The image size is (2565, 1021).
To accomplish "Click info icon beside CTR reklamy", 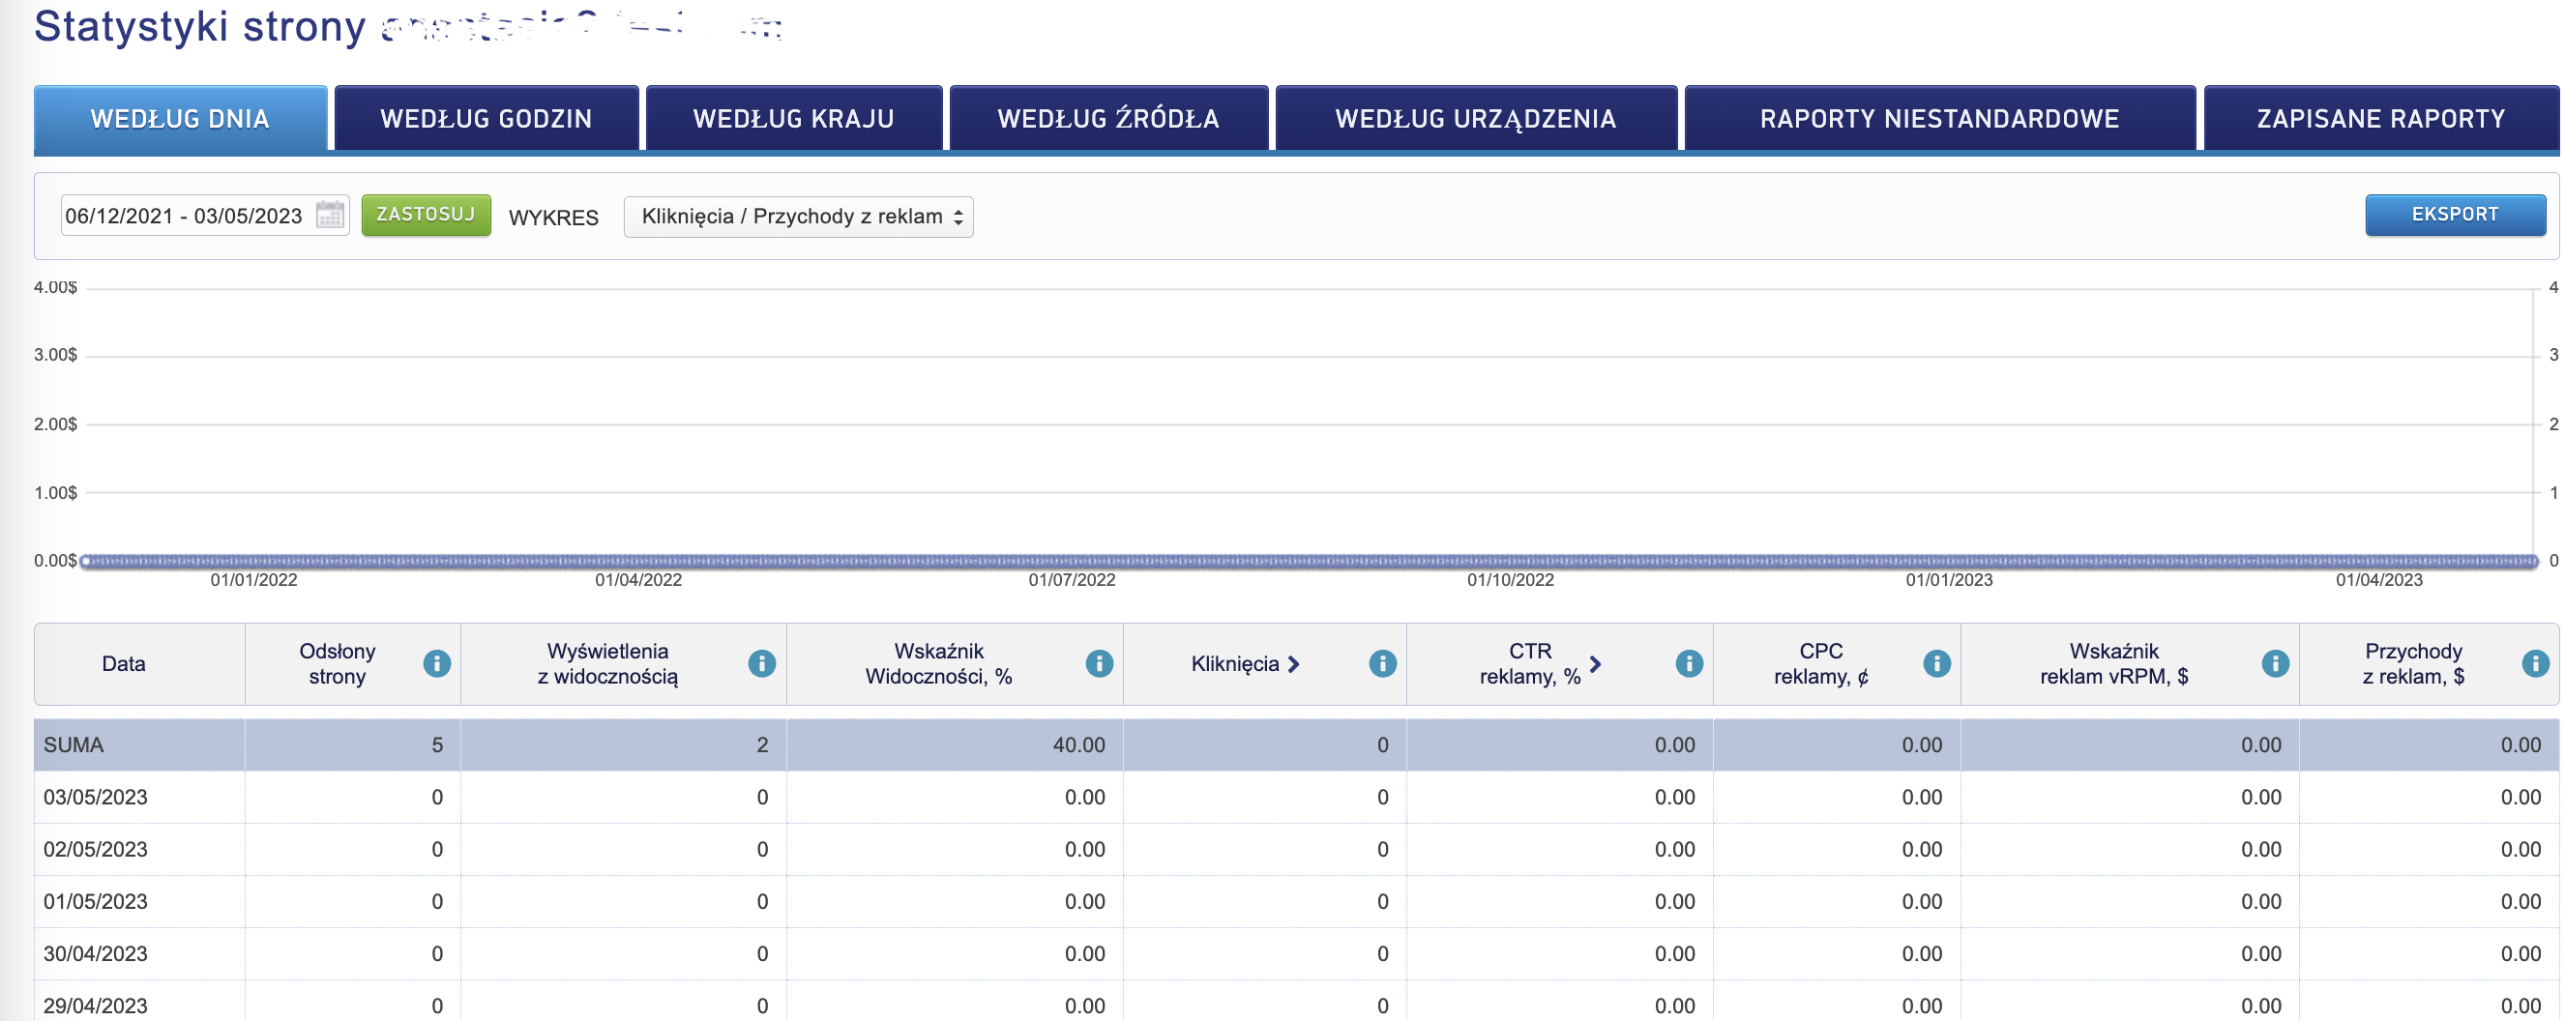I will click(x=1689, y=664).
